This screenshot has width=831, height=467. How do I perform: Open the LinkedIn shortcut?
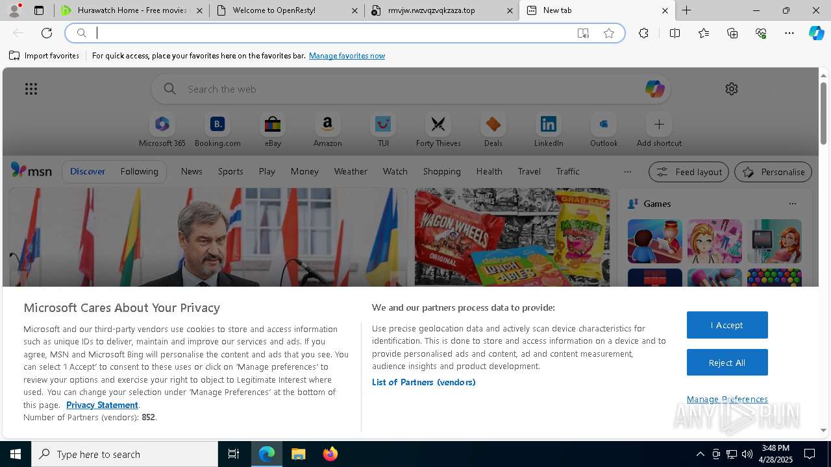point(549,130)
